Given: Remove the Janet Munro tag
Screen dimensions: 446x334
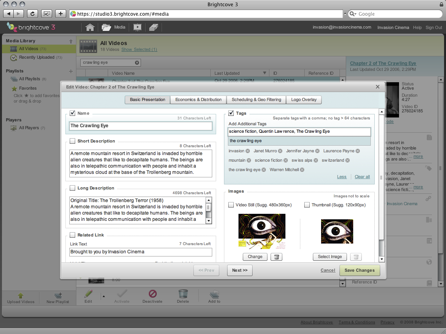Looking at the screenshot, I should click(280, 151).
